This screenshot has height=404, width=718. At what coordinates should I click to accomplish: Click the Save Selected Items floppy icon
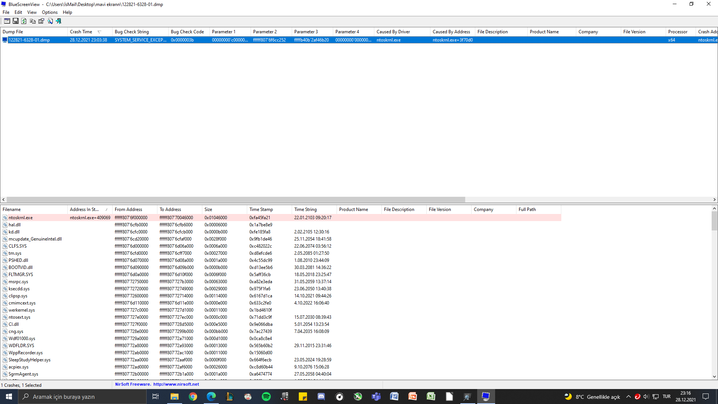point(16,21)
